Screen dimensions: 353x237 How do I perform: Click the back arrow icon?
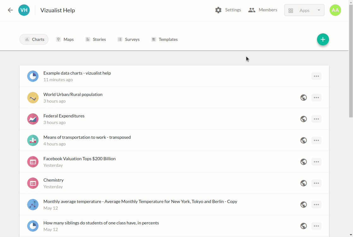pyautogui.click(x=10, y=10)
